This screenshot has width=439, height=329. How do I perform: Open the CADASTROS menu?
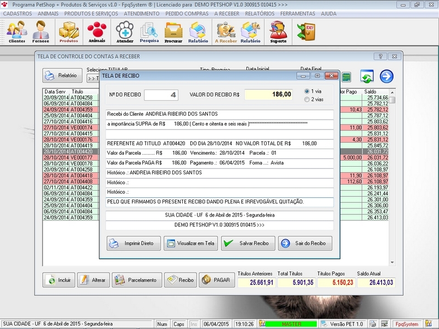pyautogui.click(x=18, y=13)
